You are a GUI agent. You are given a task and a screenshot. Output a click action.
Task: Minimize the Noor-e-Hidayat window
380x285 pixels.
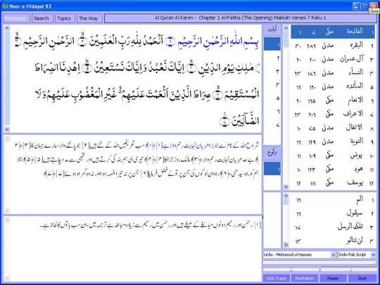[356, 6]
